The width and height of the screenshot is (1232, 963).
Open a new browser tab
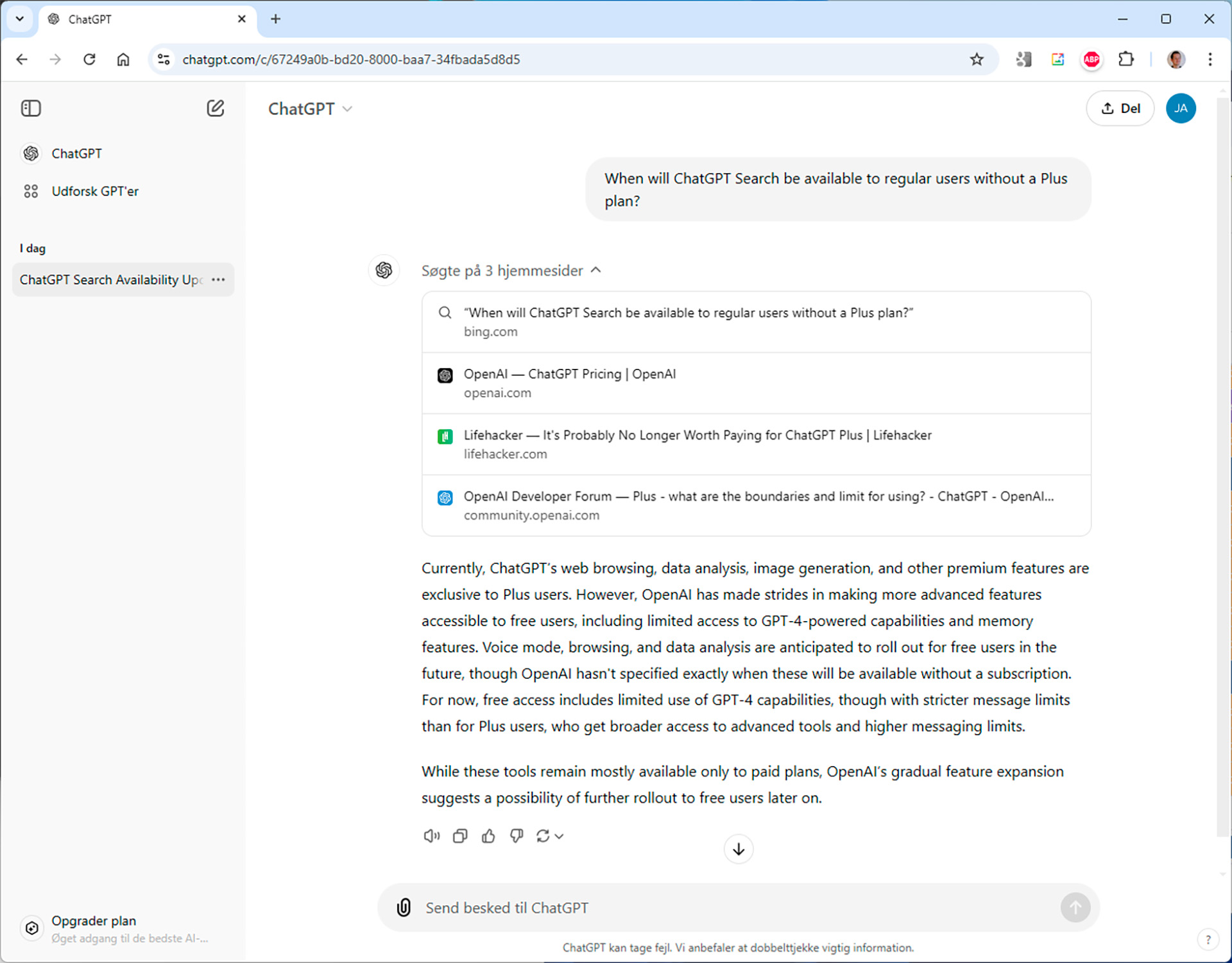pyautogui.click(x=276, y=19)
